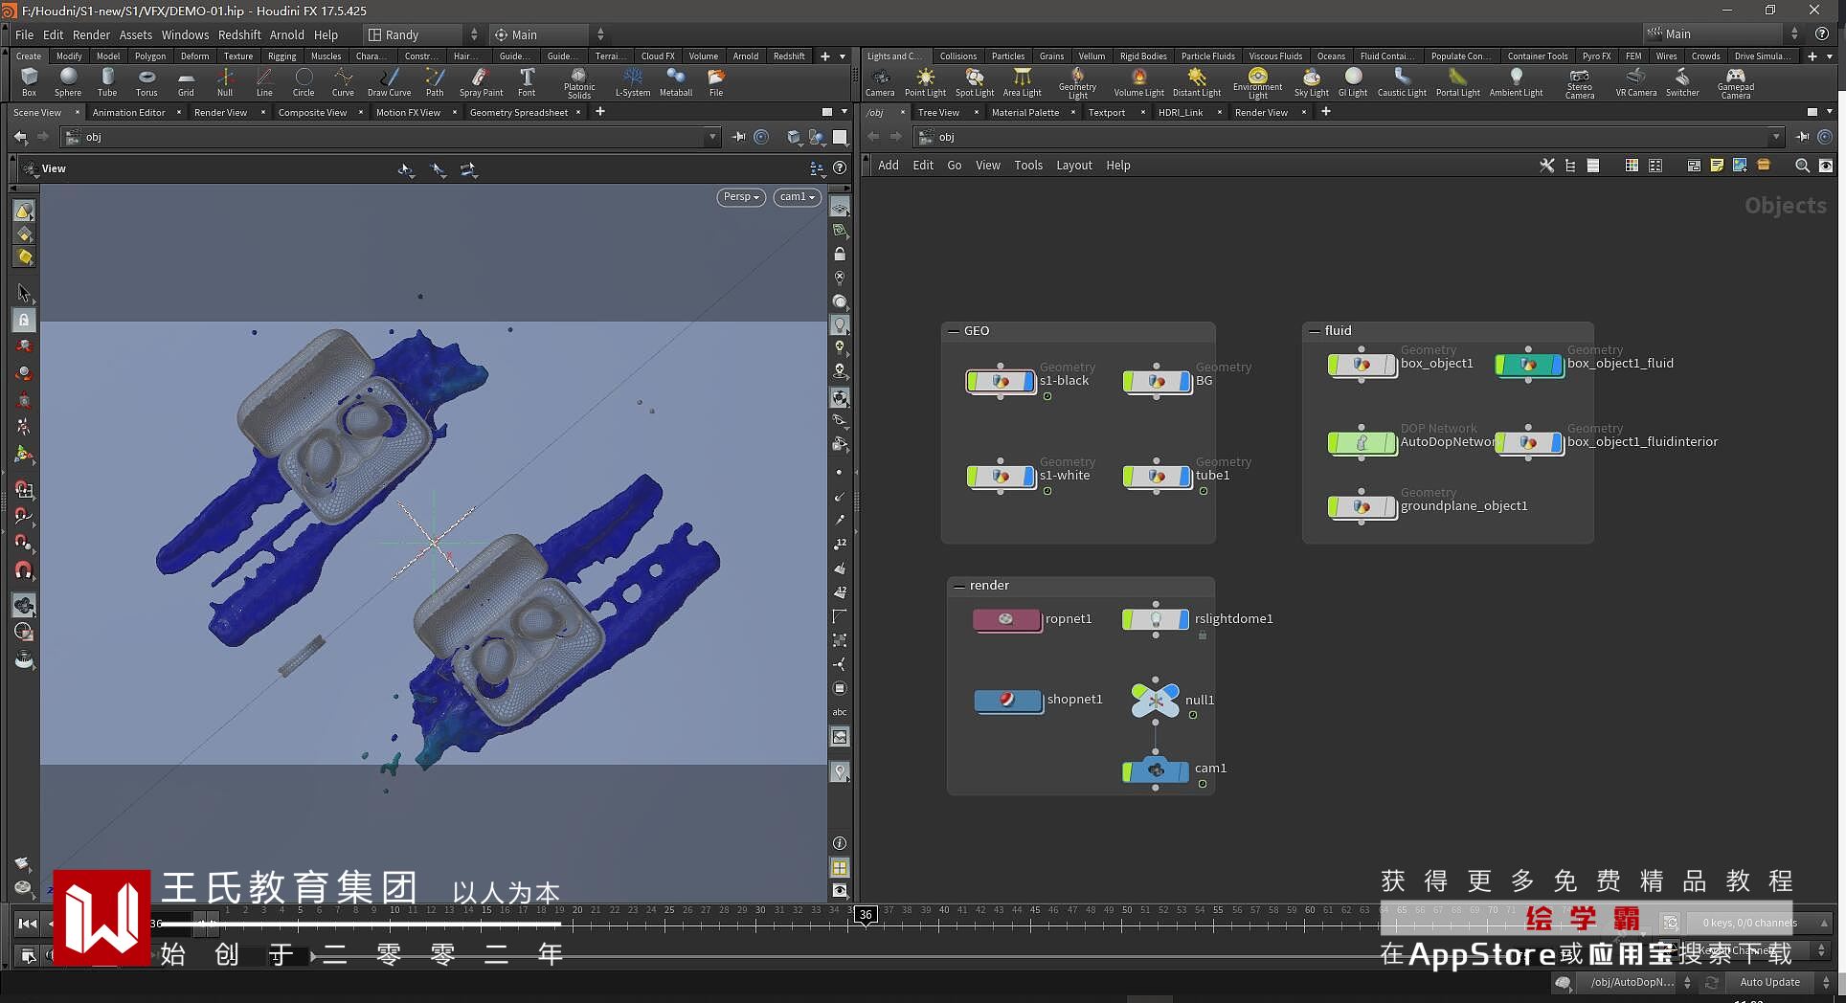Open the cam1 camera node
Viewport: 1846px width, 1003px height.
tap(1156, 770)
